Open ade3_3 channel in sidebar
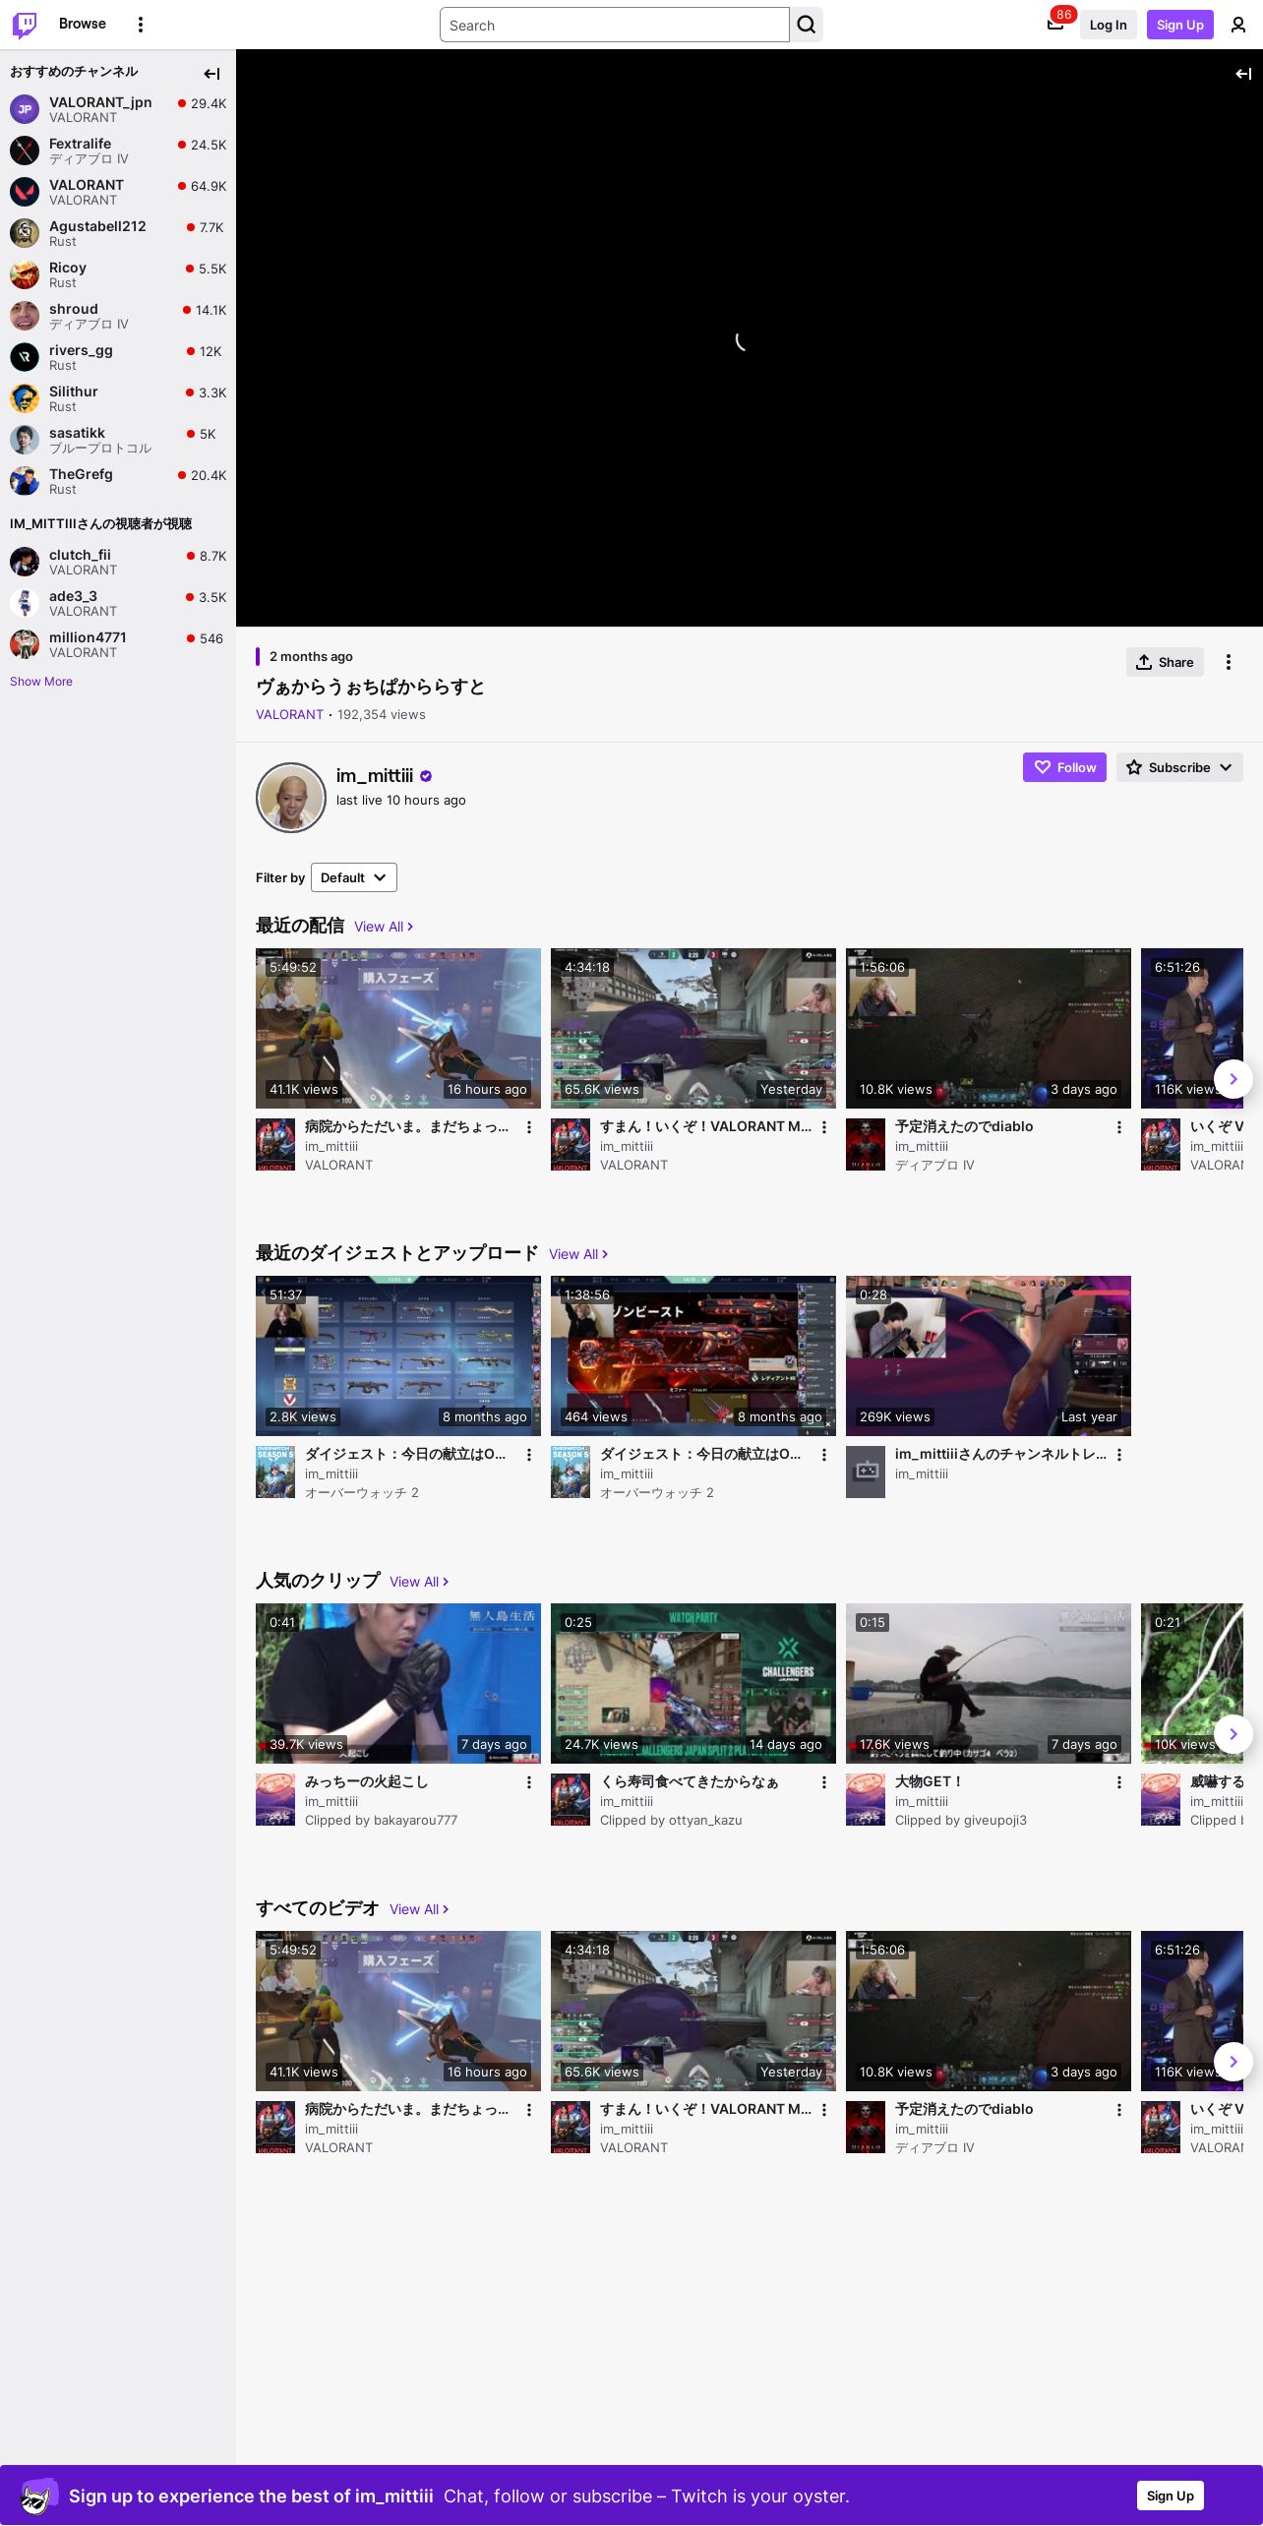Image resolution: width=1263 pixels, height=2526 pixels. [x=118, y=603]
